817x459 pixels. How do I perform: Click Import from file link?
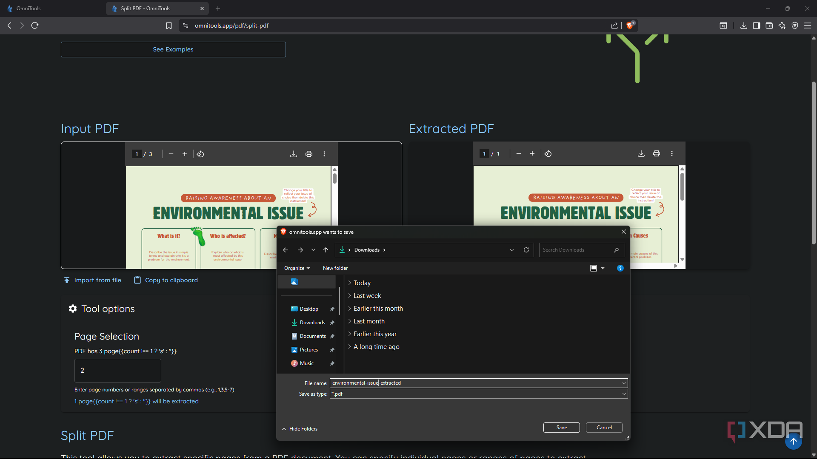click(92, 280)
